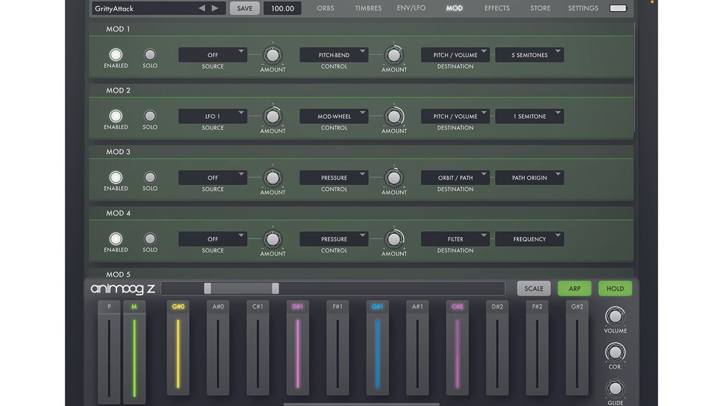Turn the MOD 2 control AMOUNT knob
Viewport: 723px width, 406px height.
click(x=394, y=116)
